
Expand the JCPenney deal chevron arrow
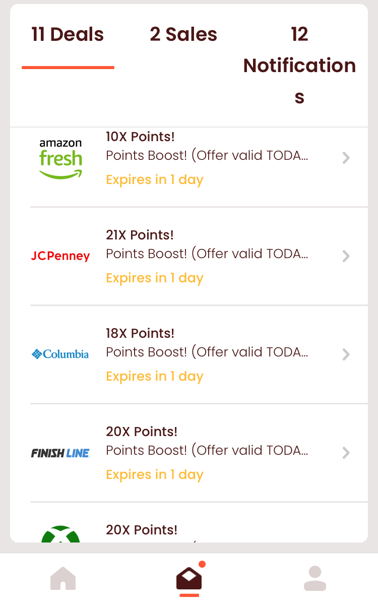pos(346,256)
